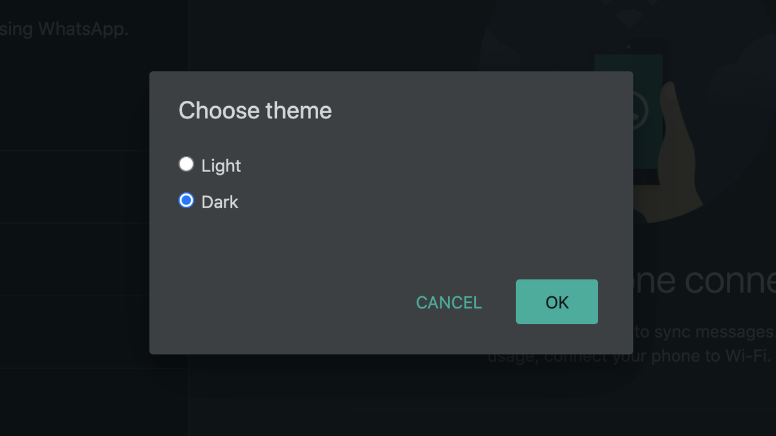Image resolution: width=776 pixels, height=436 pixels.
Task: Click the Dark label text
Action: tap(219, 202)
